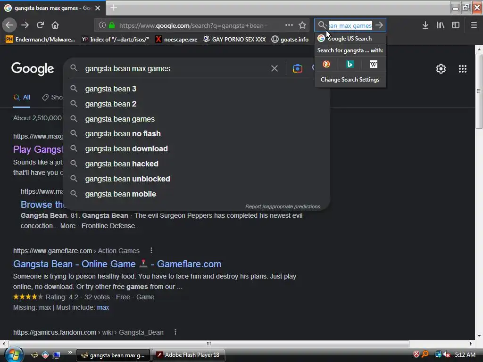Open Gangsta Bean Gameflare.com result
Image resolution: width=483 pixels, height=362 pixels.
click(x=117, y=264)
